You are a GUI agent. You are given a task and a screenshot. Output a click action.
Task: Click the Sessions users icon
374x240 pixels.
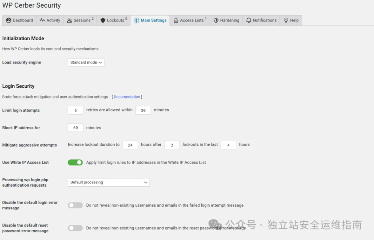[69, 20]
